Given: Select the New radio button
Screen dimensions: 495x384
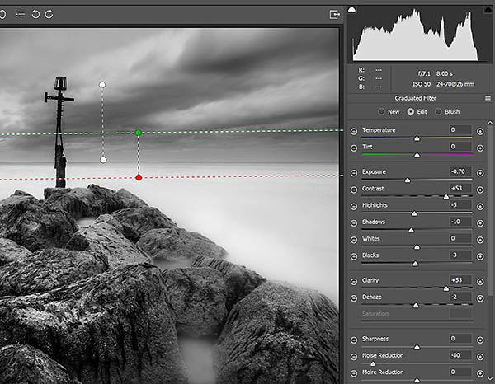Looking at the screenshot, I should [x=380, y=111].
